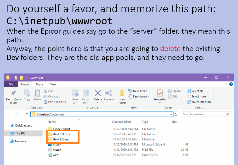Choose Select all in the ribbon
This screenshot has width=238, height=165.
(x=195, y=91)
